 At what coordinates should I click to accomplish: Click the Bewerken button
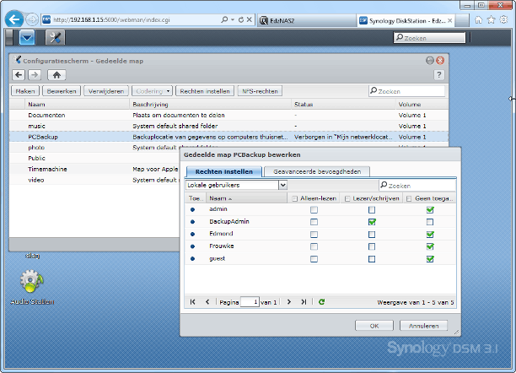tap(62, 91)
